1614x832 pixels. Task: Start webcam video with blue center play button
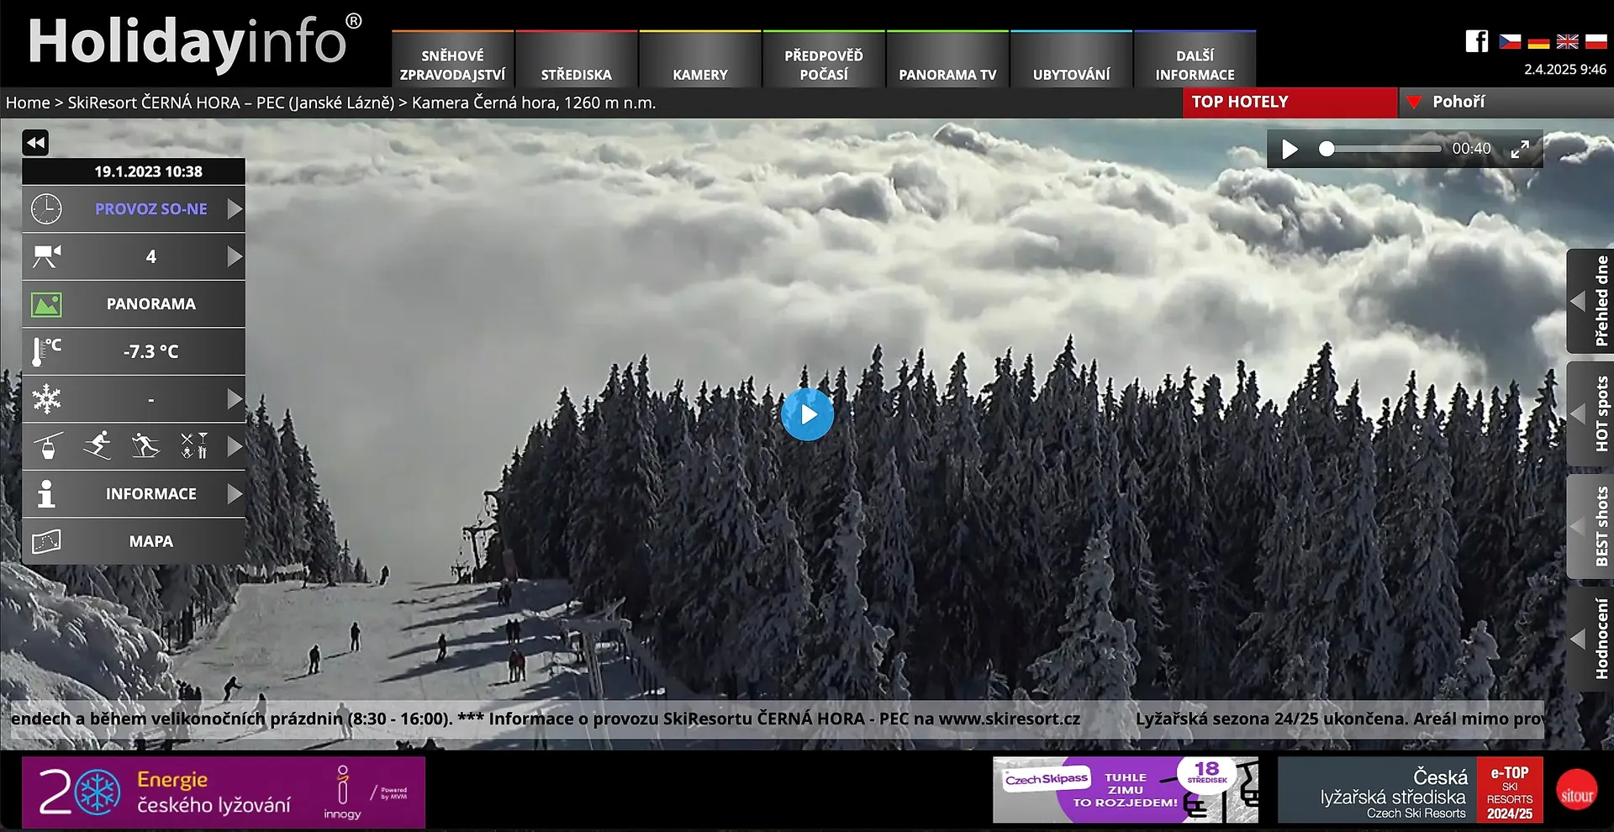pyautogui.click(x=807, y=414)
